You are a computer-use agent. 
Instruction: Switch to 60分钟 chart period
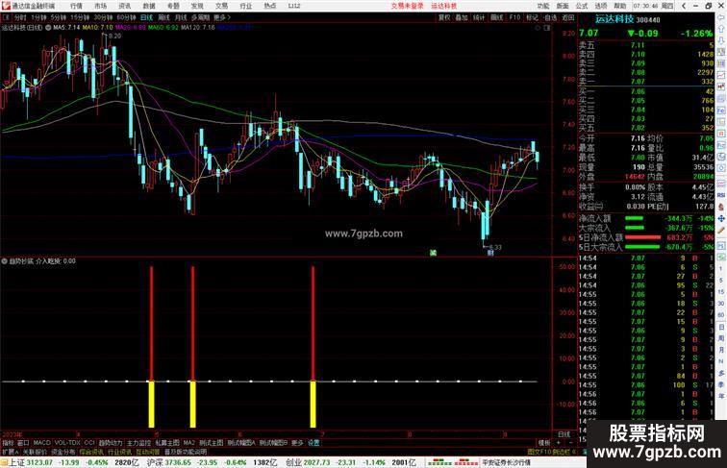pos(126,17)
